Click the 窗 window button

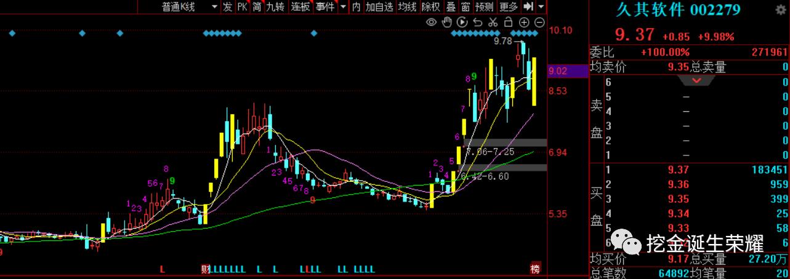click(465, 7)
